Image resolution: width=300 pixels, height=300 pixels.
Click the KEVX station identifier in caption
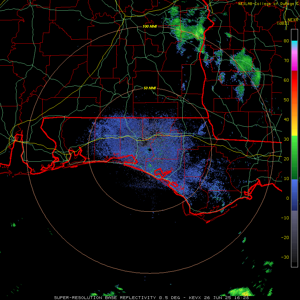pos(195,298)
